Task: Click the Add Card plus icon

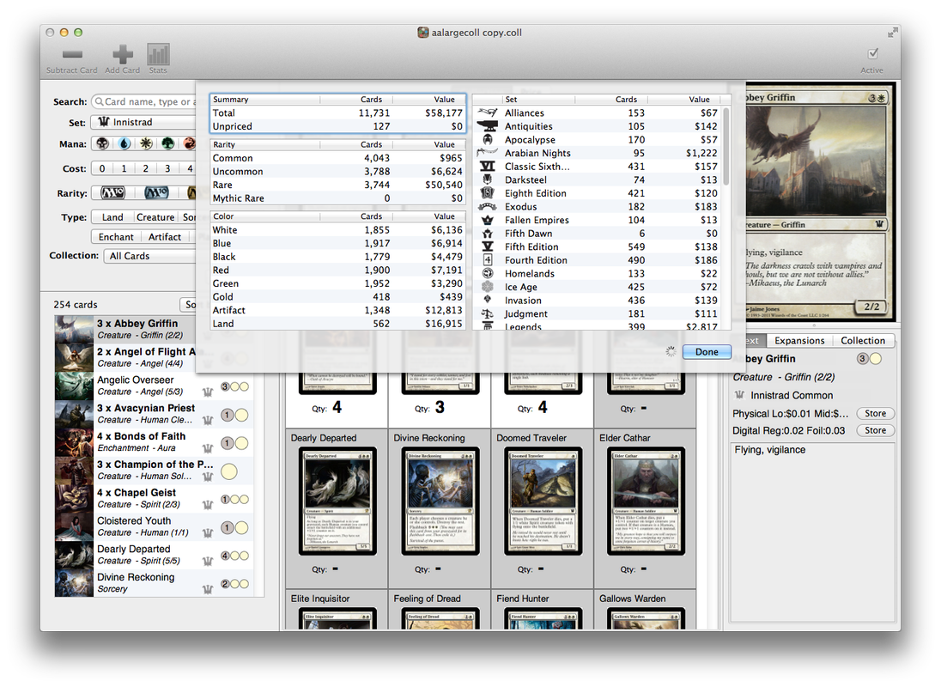Action: (123, 54)
